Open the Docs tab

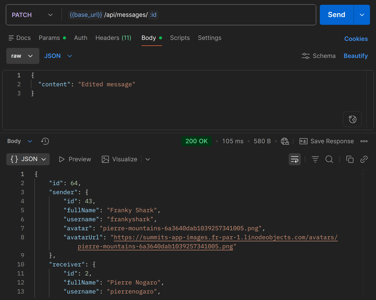[20, 38]
